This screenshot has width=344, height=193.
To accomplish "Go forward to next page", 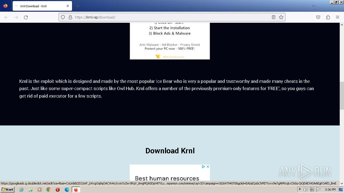I will pos(16,17).
